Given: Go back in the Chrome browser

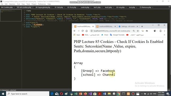Looking at the screenshot, I should coord(75,31).
